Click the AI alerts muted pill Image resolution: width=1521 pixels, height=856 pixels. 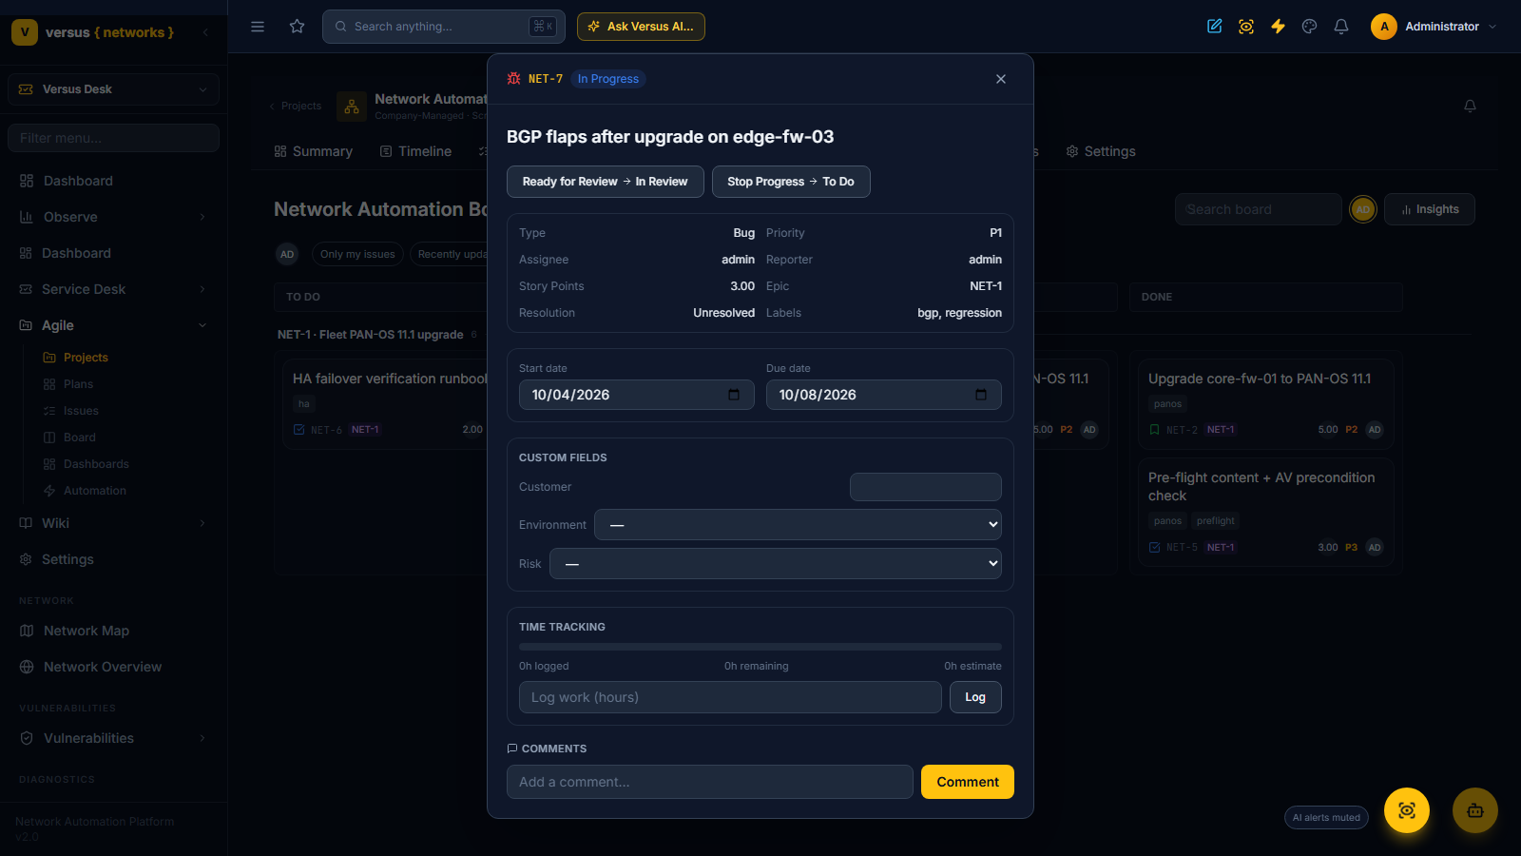[1326, 818]
